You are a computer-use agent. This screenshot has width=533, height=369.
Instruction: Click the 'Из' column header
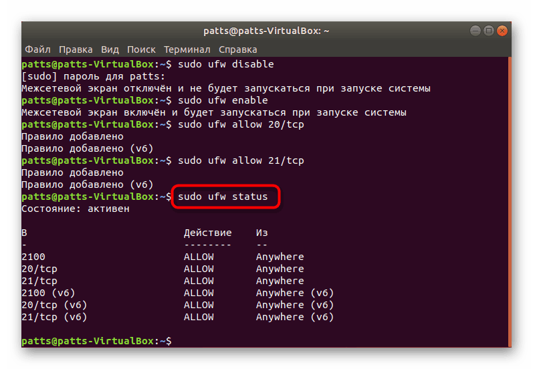(x=261, y=233)
